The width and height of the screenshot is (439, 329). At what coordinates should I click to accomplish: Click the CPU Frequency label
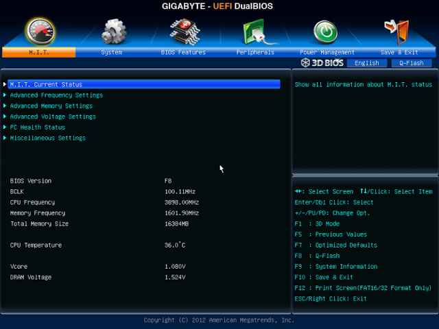32,202
